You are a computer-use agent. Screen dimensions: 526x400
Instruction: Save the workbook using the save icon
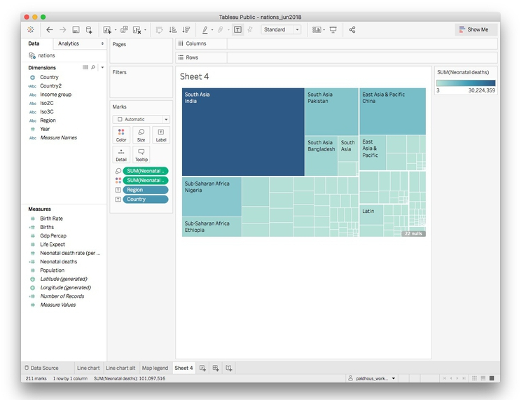click(76, 29)
